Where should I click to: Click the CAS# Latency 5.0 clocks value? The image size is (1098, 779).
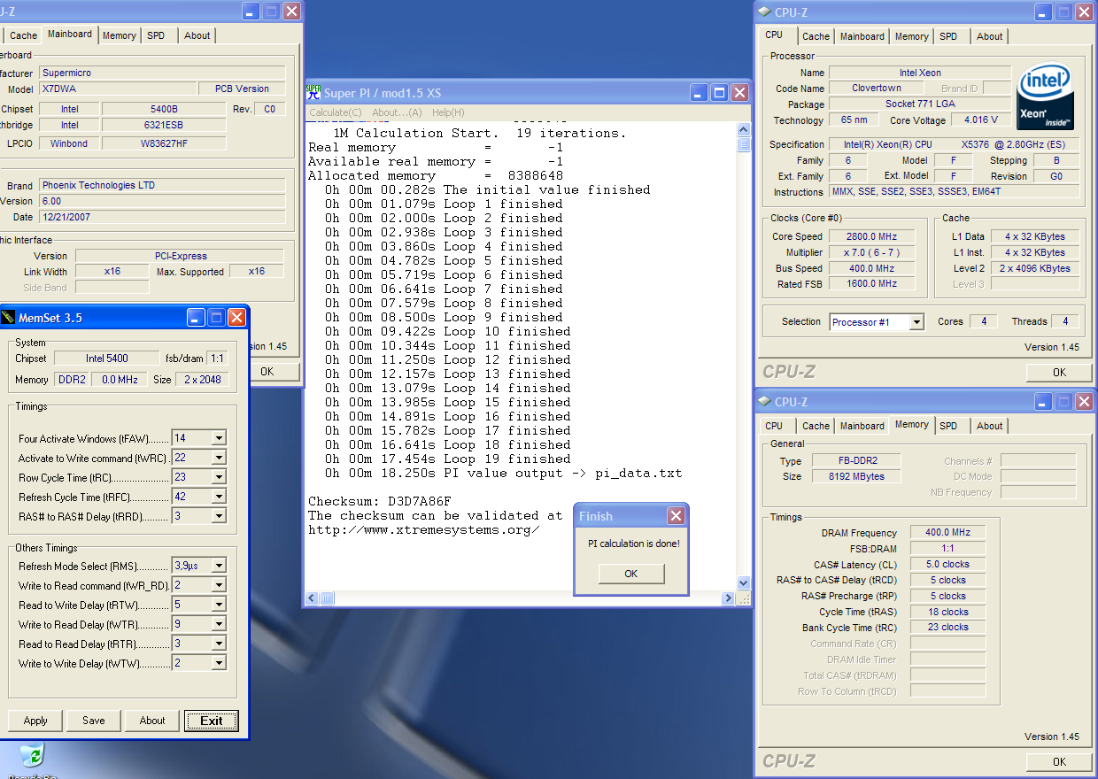click(947, 565)
